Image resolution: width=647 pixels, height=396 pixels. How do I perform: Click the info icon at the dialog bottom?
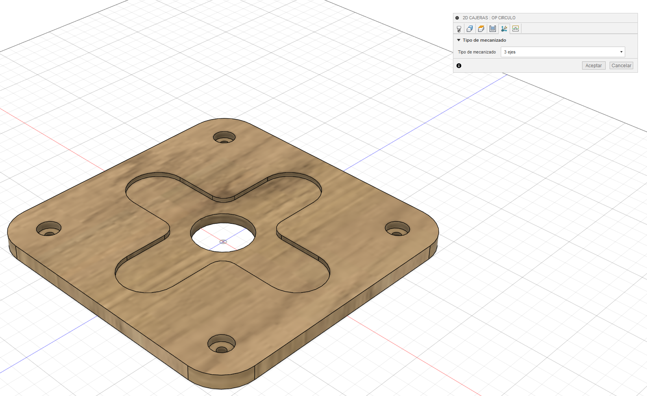point(459,66)
